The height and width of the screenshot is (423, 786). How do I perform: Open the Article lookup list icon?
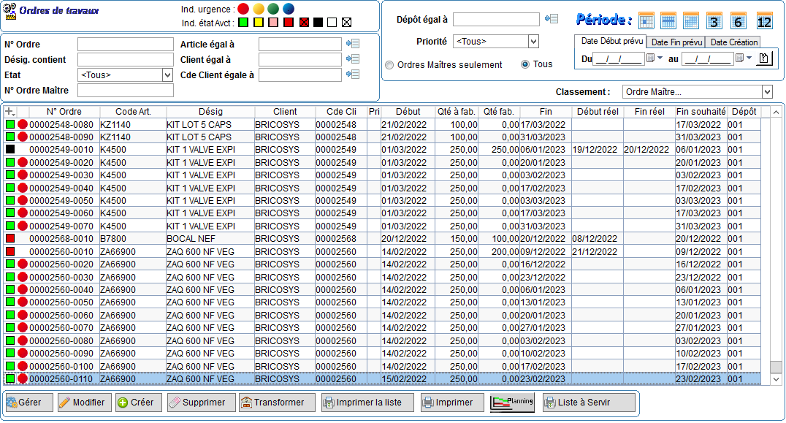pos(353,45)
